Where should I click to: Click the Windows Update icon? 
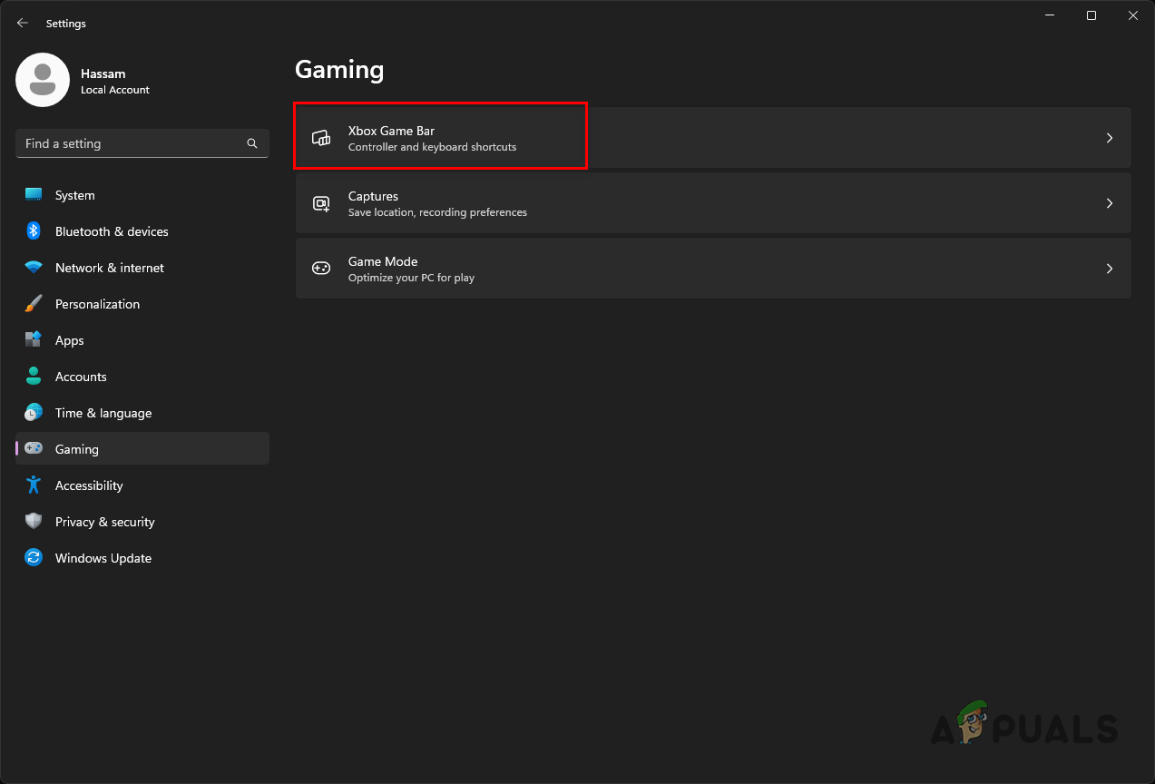pos(34,558)
